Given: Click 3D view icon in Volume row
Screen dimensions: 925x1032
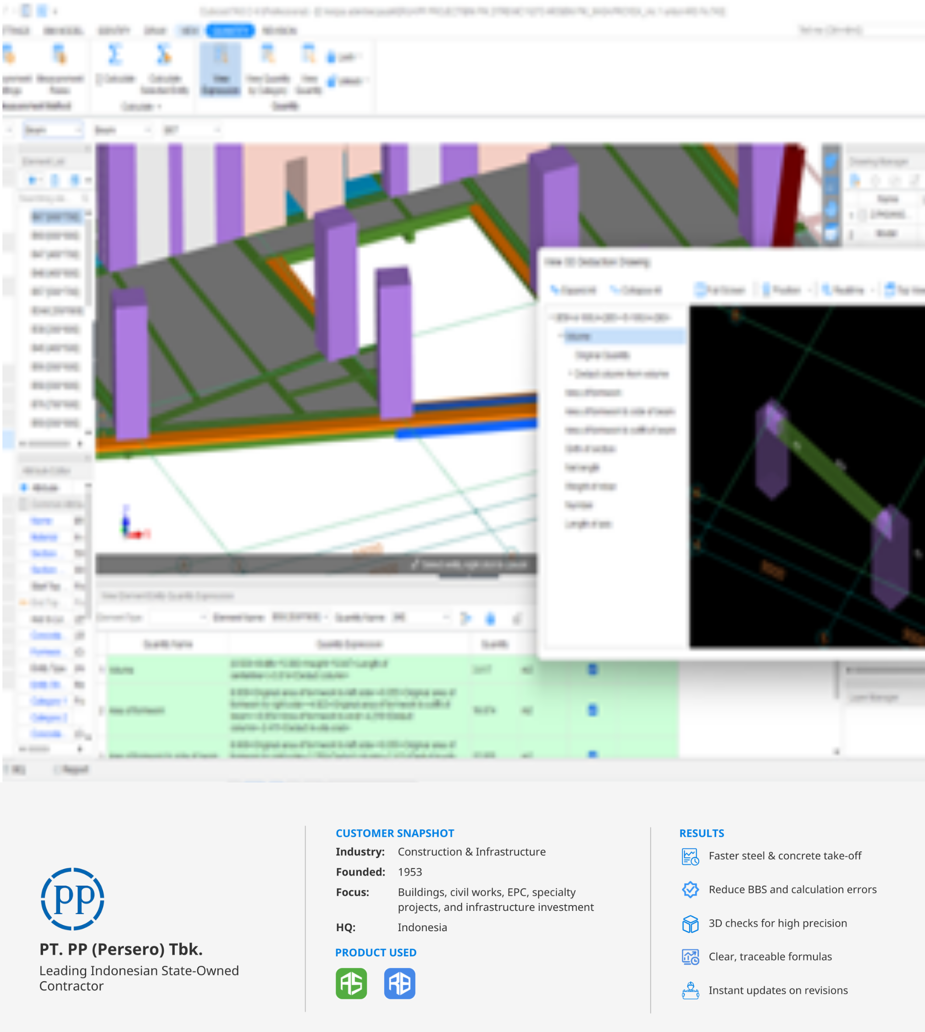Looking at the screenshot, I should point(592,670).
